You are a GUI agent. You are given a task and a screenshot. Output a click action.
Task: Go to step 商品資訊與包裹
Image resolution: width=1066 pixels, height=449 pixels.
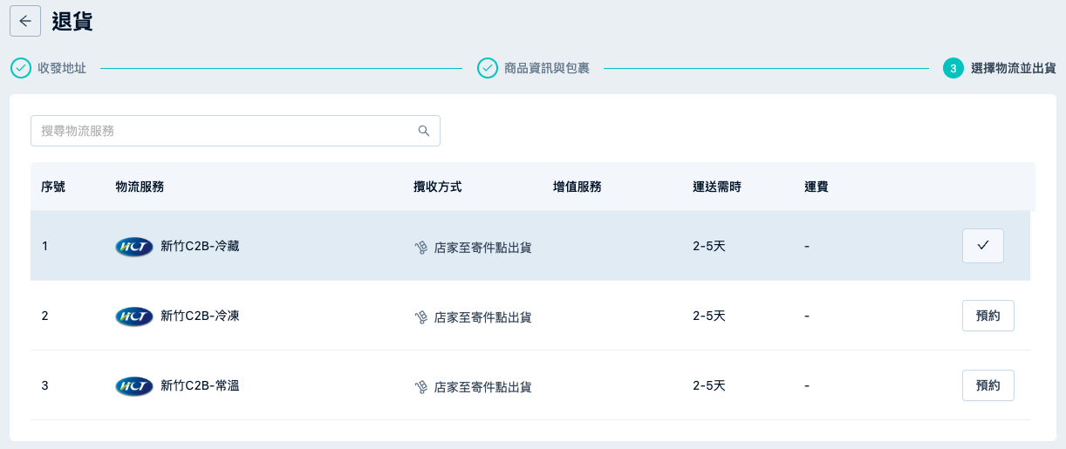click(547, 68)
